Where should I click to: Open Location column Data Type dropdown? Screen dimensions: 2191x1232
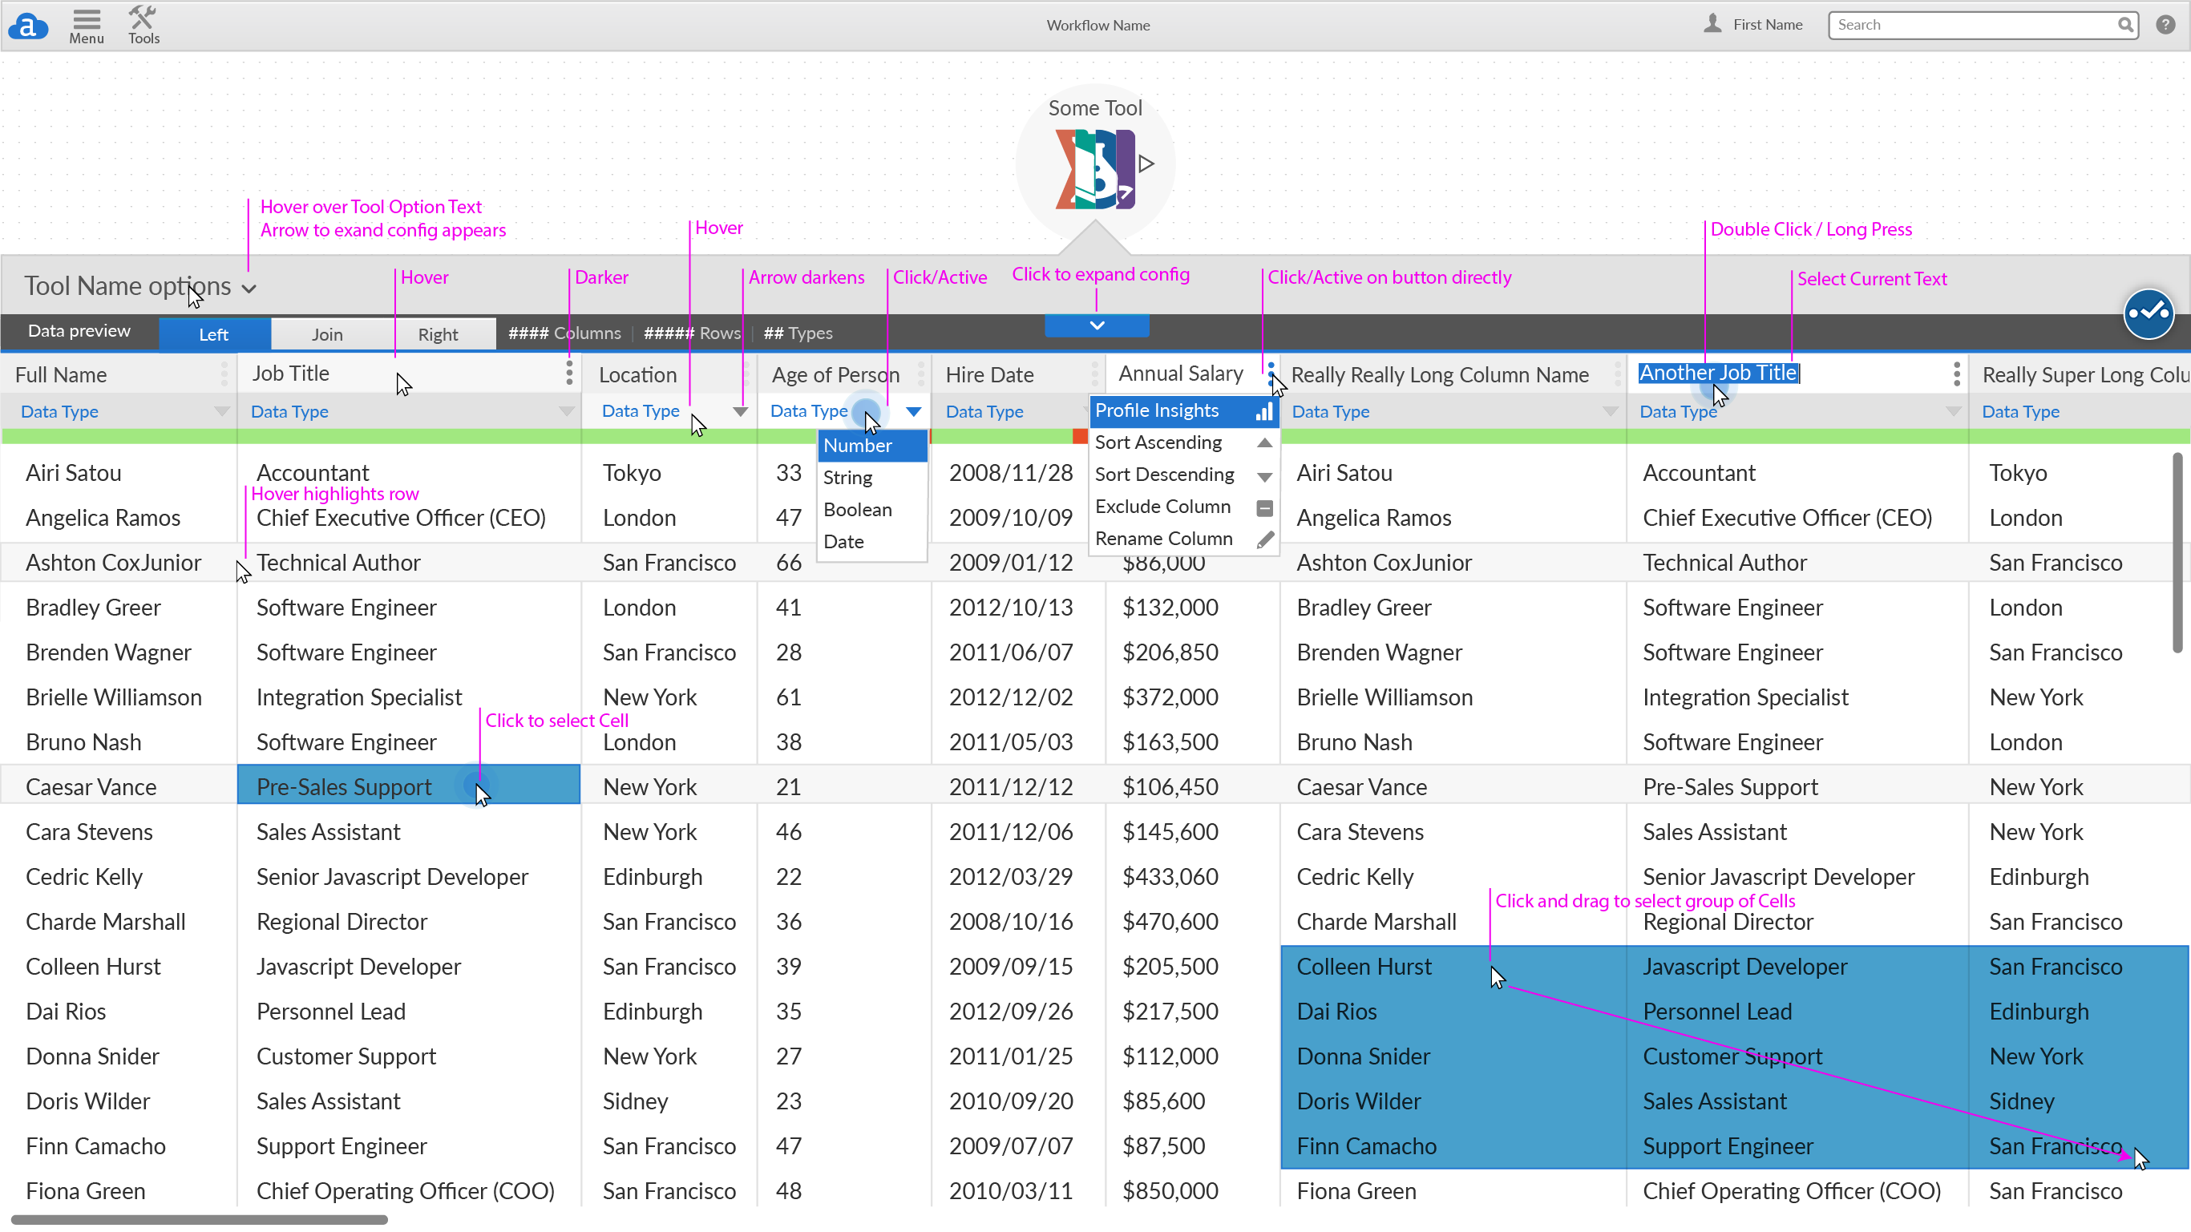[x=739, y=411]
